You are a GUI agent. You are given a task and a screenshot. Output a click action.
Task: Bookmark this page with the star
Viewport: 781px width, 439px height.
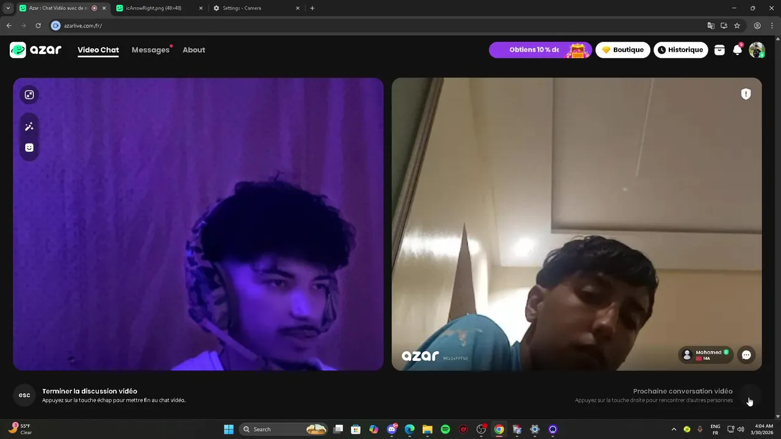tap(737, 26)
